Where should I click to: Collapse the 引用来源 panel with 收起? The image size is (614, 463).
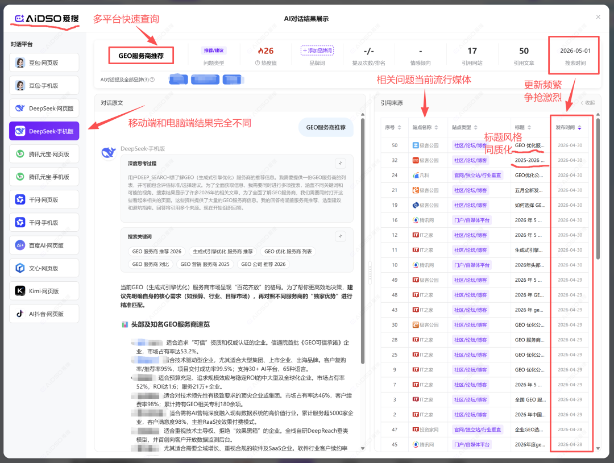(x=587, y=103)
